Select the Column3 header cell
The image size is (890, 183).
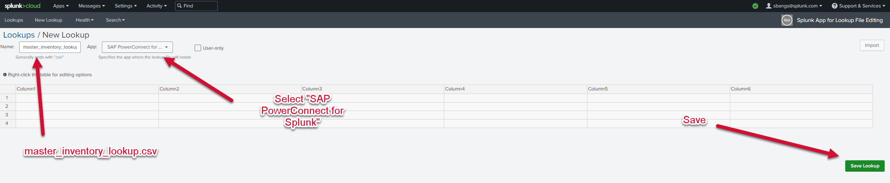[372, 89]
